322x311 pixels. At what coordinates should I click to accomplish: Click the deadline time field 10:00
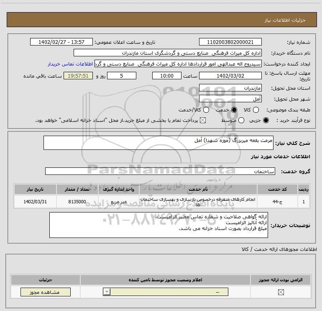pos(167,76)
